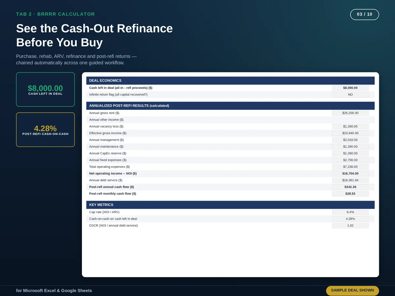Select the Annual debt service value $16,361.64
Image resolution: width=395 pixels, height=296 pixels.
tap(350, 180)
